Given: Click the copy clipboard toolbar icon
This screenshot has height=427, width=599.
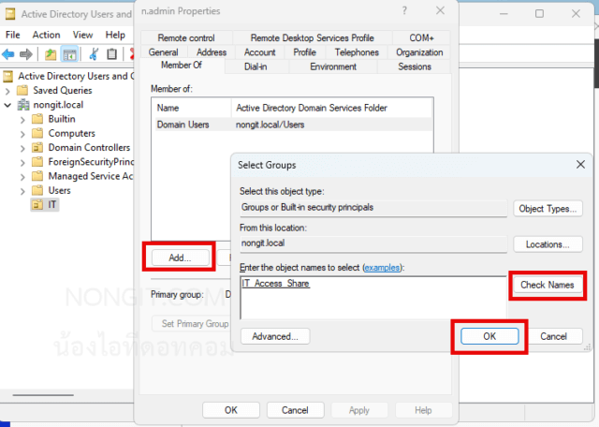Looking at the screenshot, I should 111,54.
